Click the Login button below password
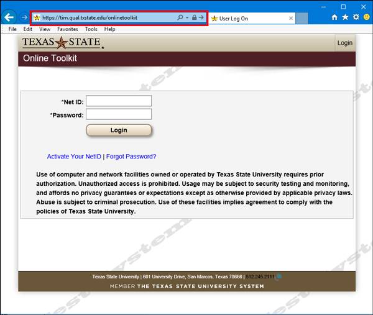The width and height of the screenshot is (373, 315). click(x=119, y=130)
